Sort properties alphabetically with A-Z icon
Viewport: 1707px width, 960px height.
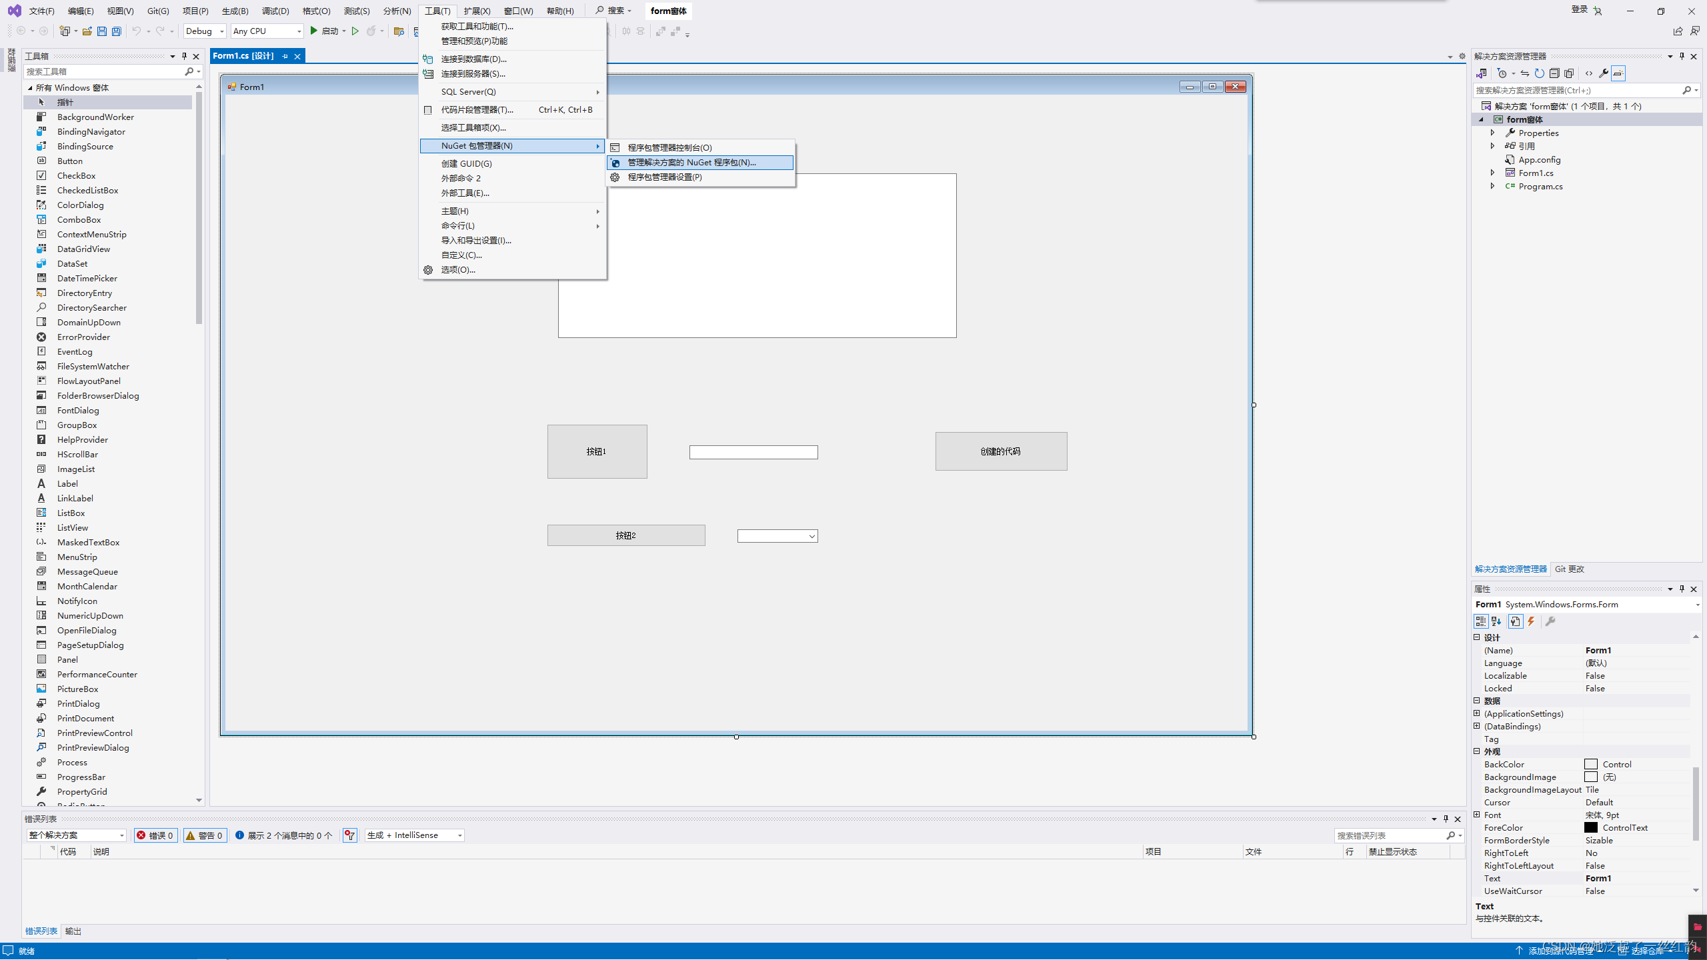click(x=1496, y=621)
